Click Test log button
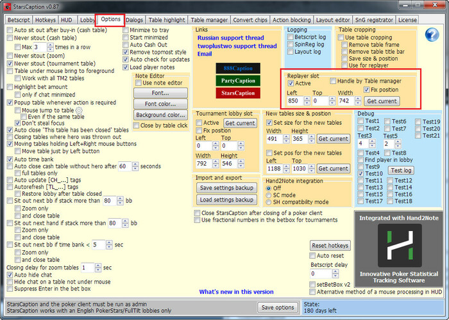 click(x=401, y=170)
